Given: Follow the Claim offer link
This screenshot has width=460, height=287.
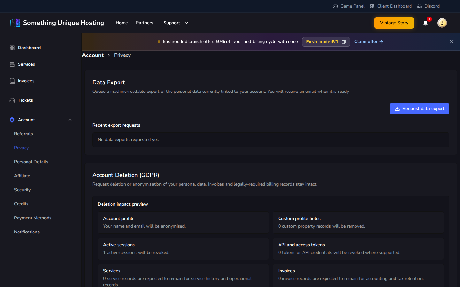Looking at the screenshot, I should click(x=369, y=42).
